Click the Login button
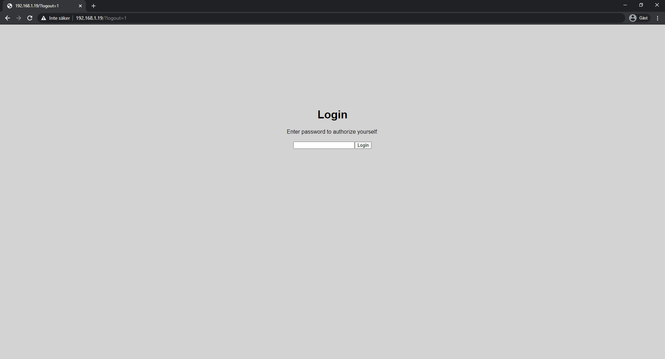Screen dimensions: 665x359 (363, 145)
